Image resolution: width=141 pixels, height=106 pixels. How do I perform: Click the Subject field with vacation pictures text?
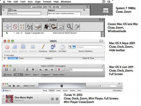[64, 14]
